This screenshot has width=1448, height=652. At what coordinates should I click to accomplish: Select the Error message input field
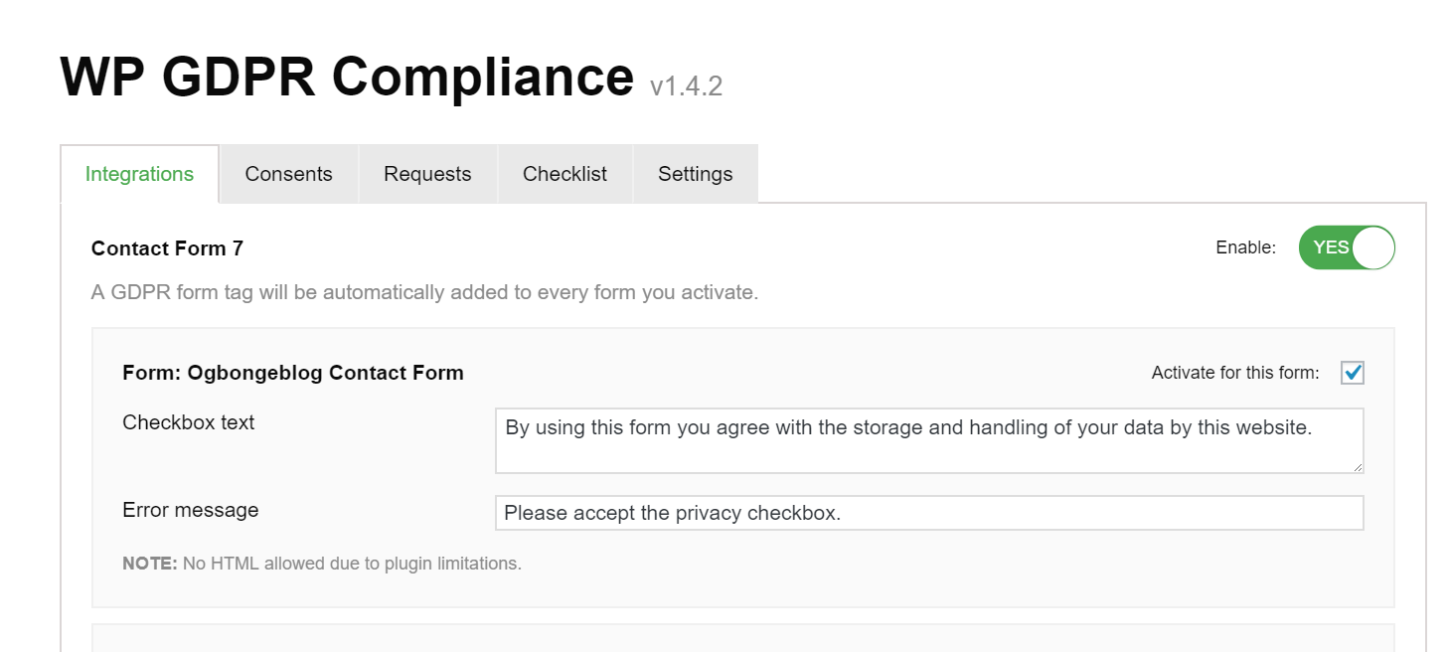click(x=929, y=513)
